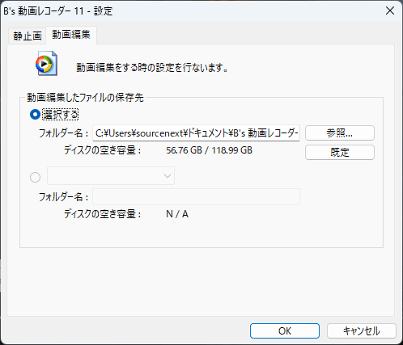Click the 選択する option label text
This screenshot has width=403, height=345.
(x=61, y=115)
